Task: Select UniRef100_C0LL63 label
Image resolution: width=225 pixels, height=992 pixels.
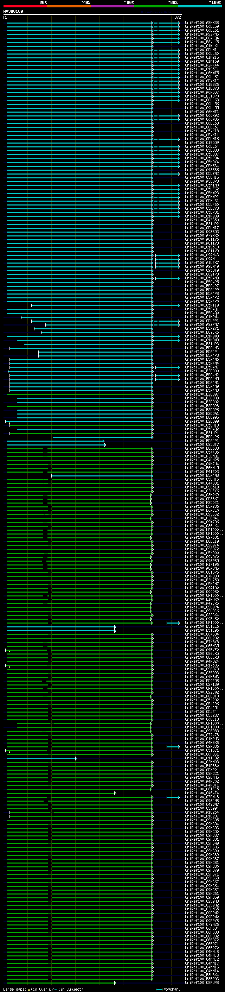Action: tap(202, 100)
